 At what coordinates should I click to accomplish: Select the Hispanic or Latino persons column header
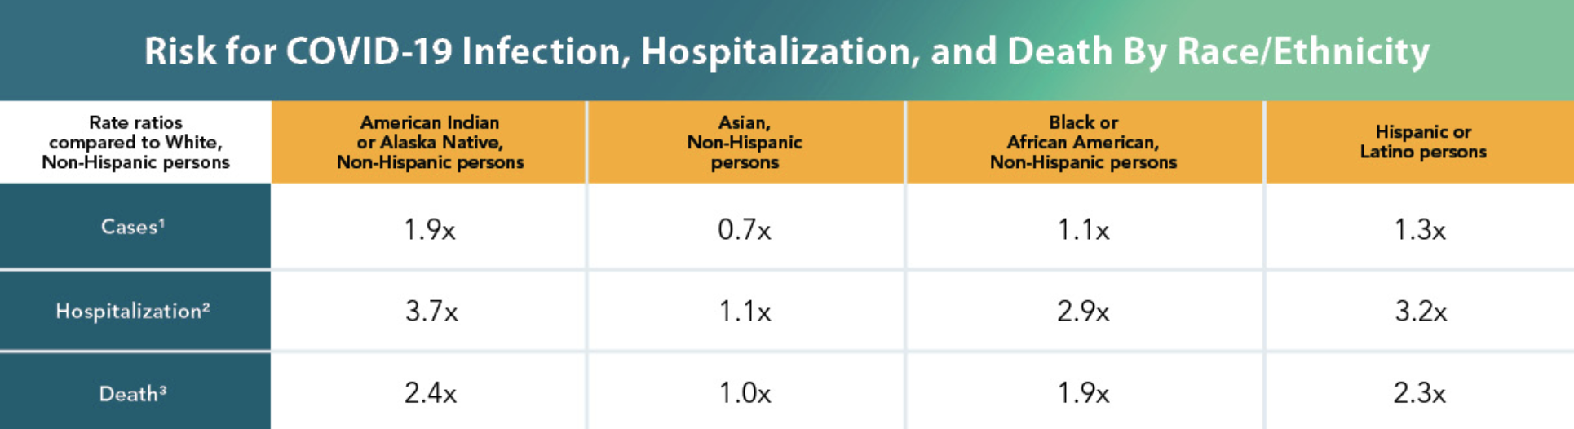(x=1422, y=142)
